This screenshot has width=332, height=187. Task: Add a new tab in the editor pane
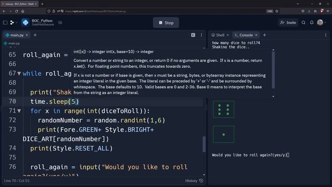pyautogui.click(x=35, y=35)
